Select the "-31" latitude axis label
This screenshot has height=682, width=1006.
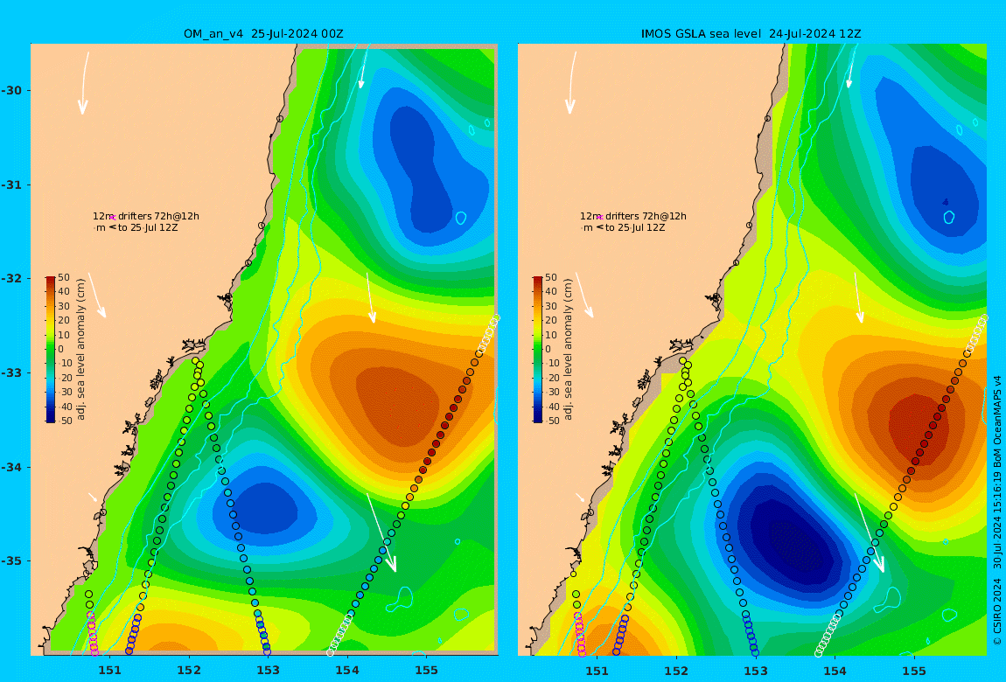10,184
